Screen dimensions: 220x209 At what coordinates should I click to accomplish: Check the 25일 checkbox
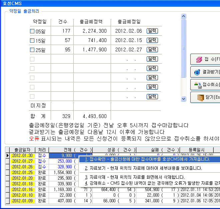(x=32, y=50)
